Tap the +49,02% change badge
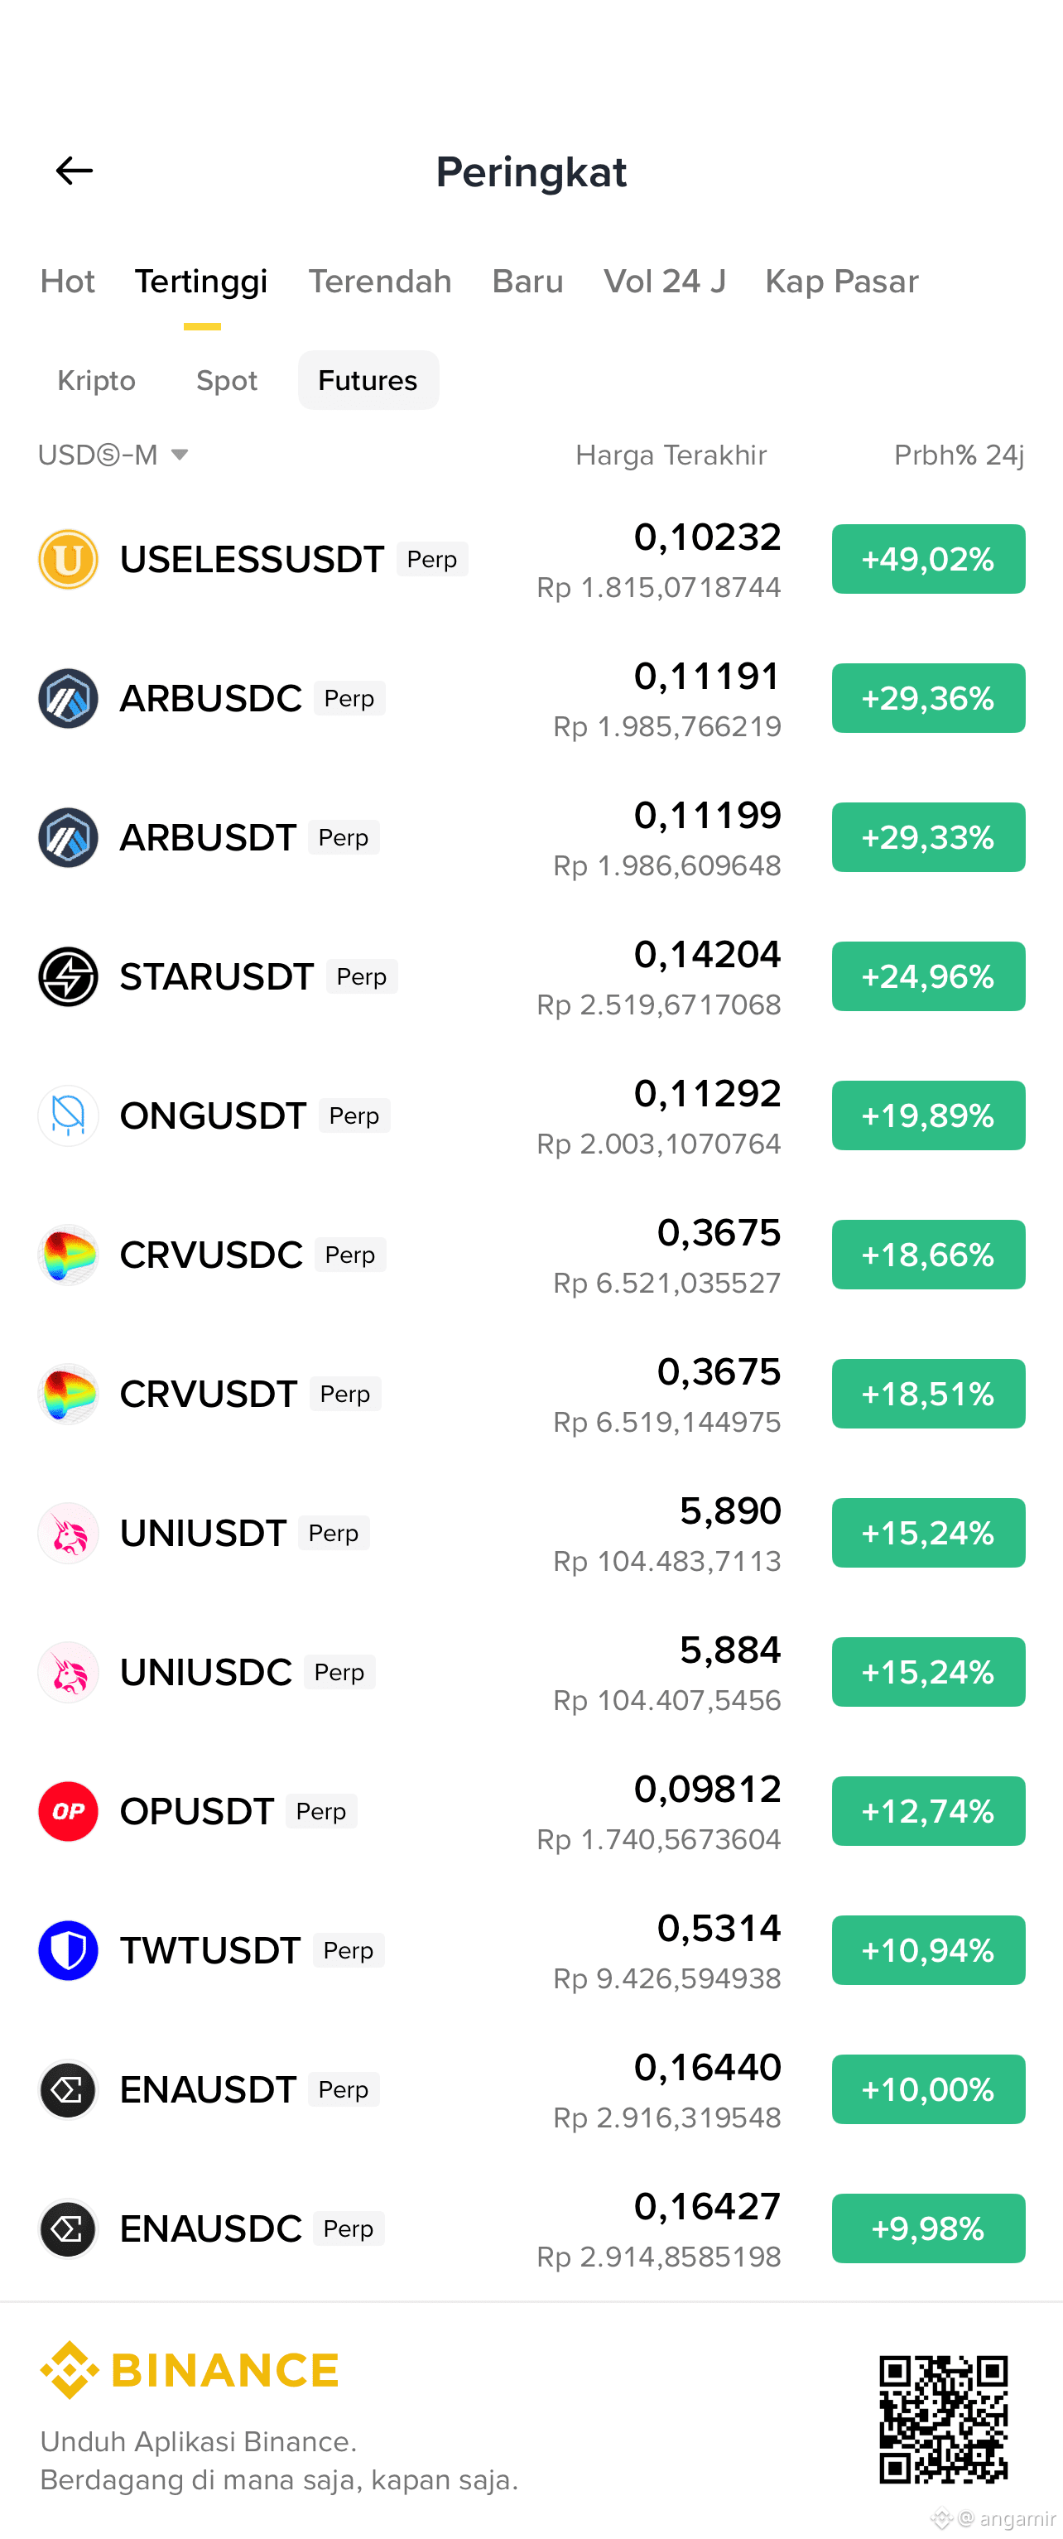This screenshot has width=1063, height=2539. [928, 559]
